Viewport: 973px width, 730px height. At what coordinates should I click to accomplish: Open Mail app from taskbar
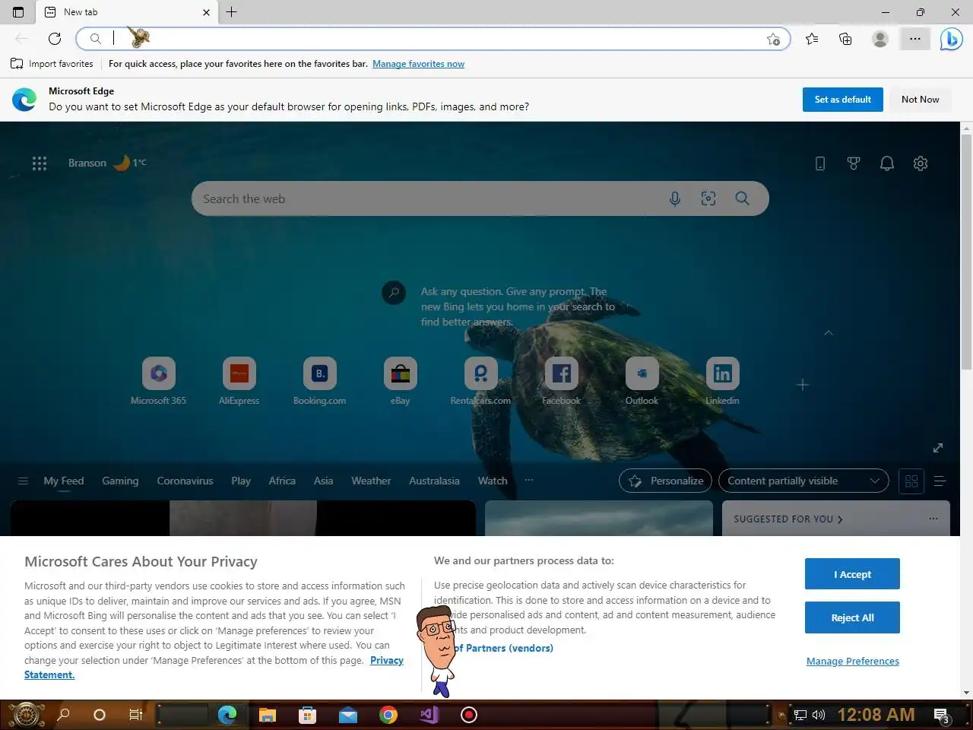(x=348, y=715)
